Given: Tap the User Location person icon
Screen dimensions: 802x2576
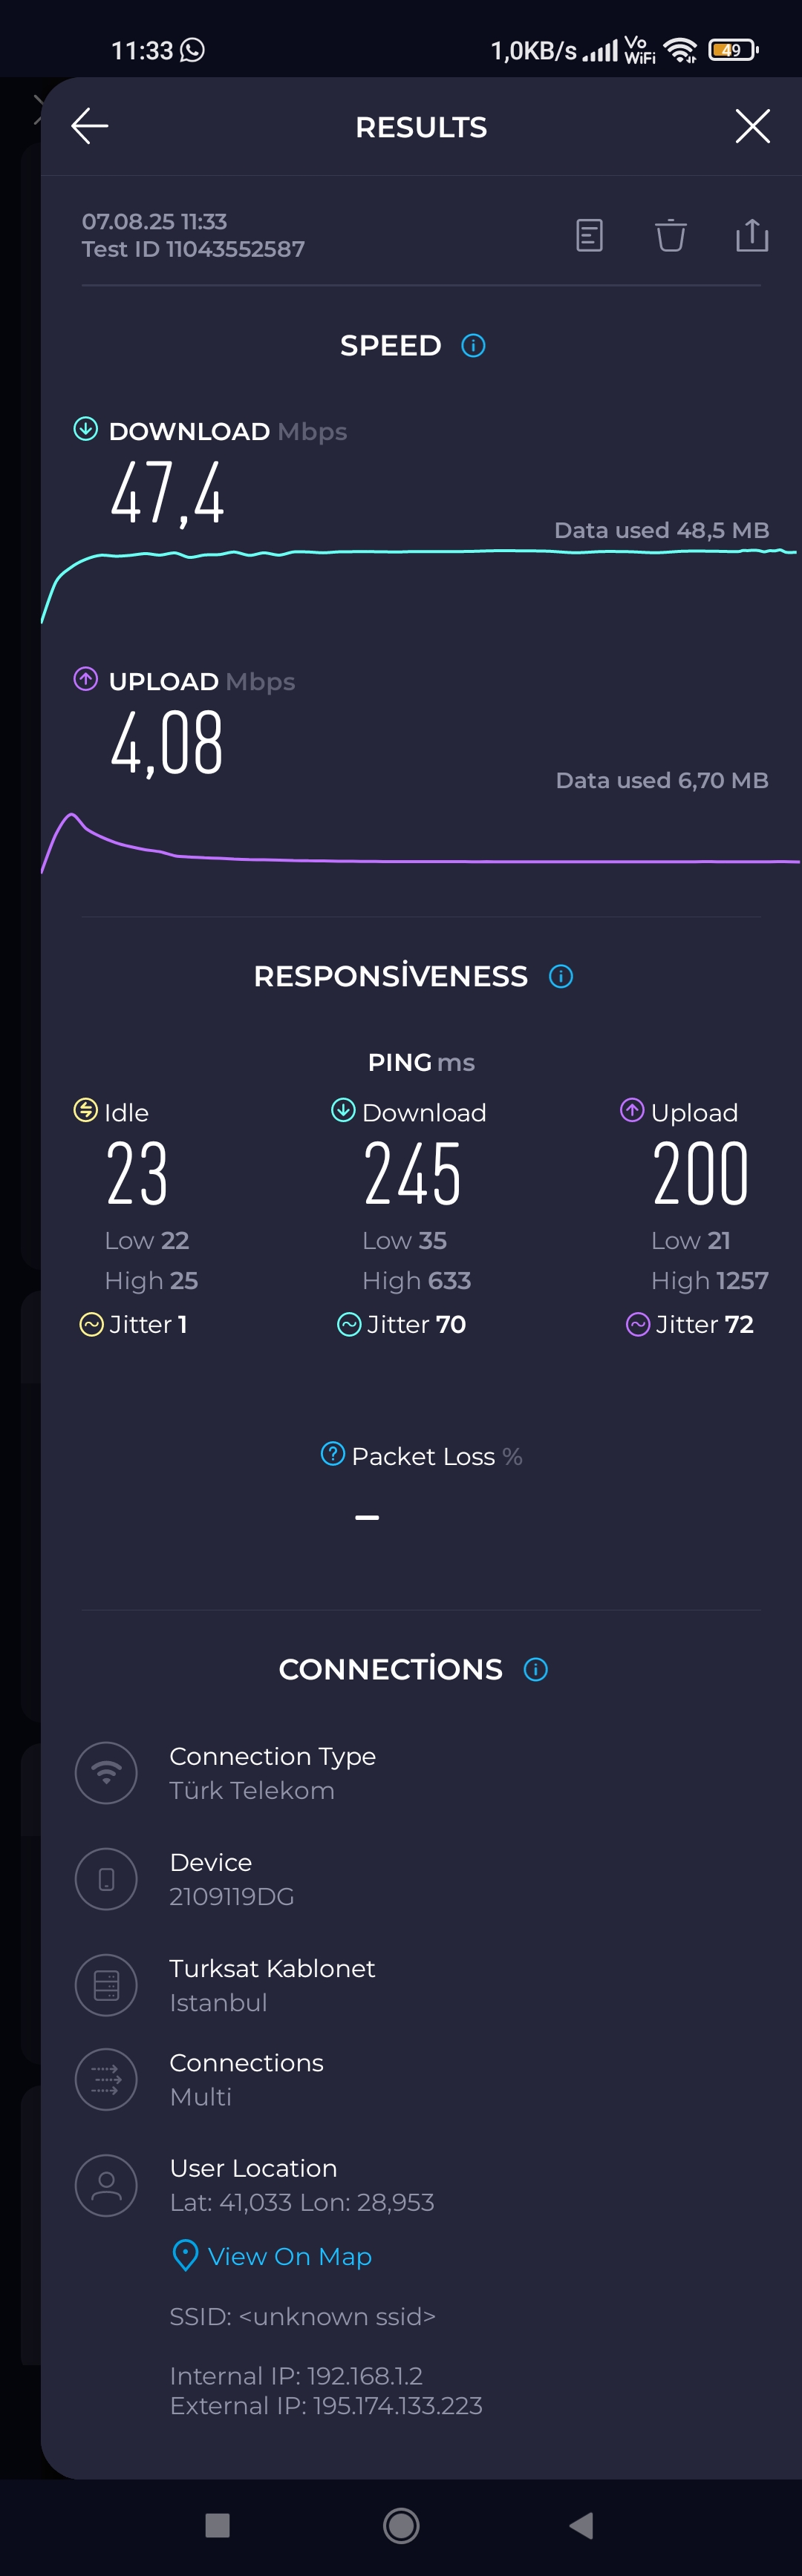Looking at the screenshot, I should tap(106, 2184).
